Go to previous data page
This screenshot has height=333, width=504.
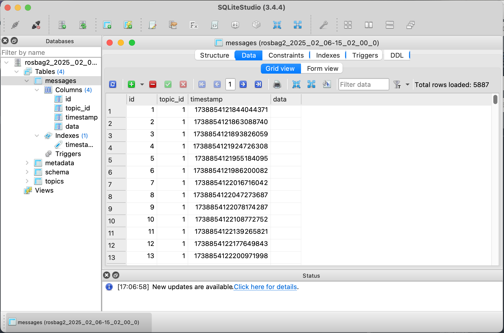point(217,84)
